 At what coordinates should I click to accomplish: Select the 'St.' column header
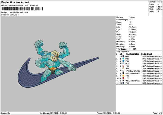[x=128, y=54]
